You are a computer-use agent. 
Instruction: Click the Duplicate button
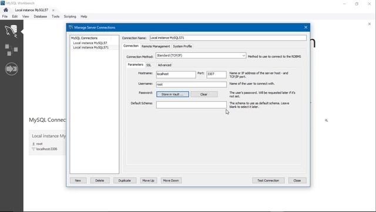125,181
